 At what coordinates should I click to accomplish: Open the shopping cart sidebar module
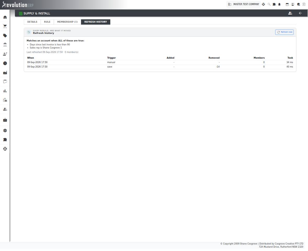coord(5,26)
